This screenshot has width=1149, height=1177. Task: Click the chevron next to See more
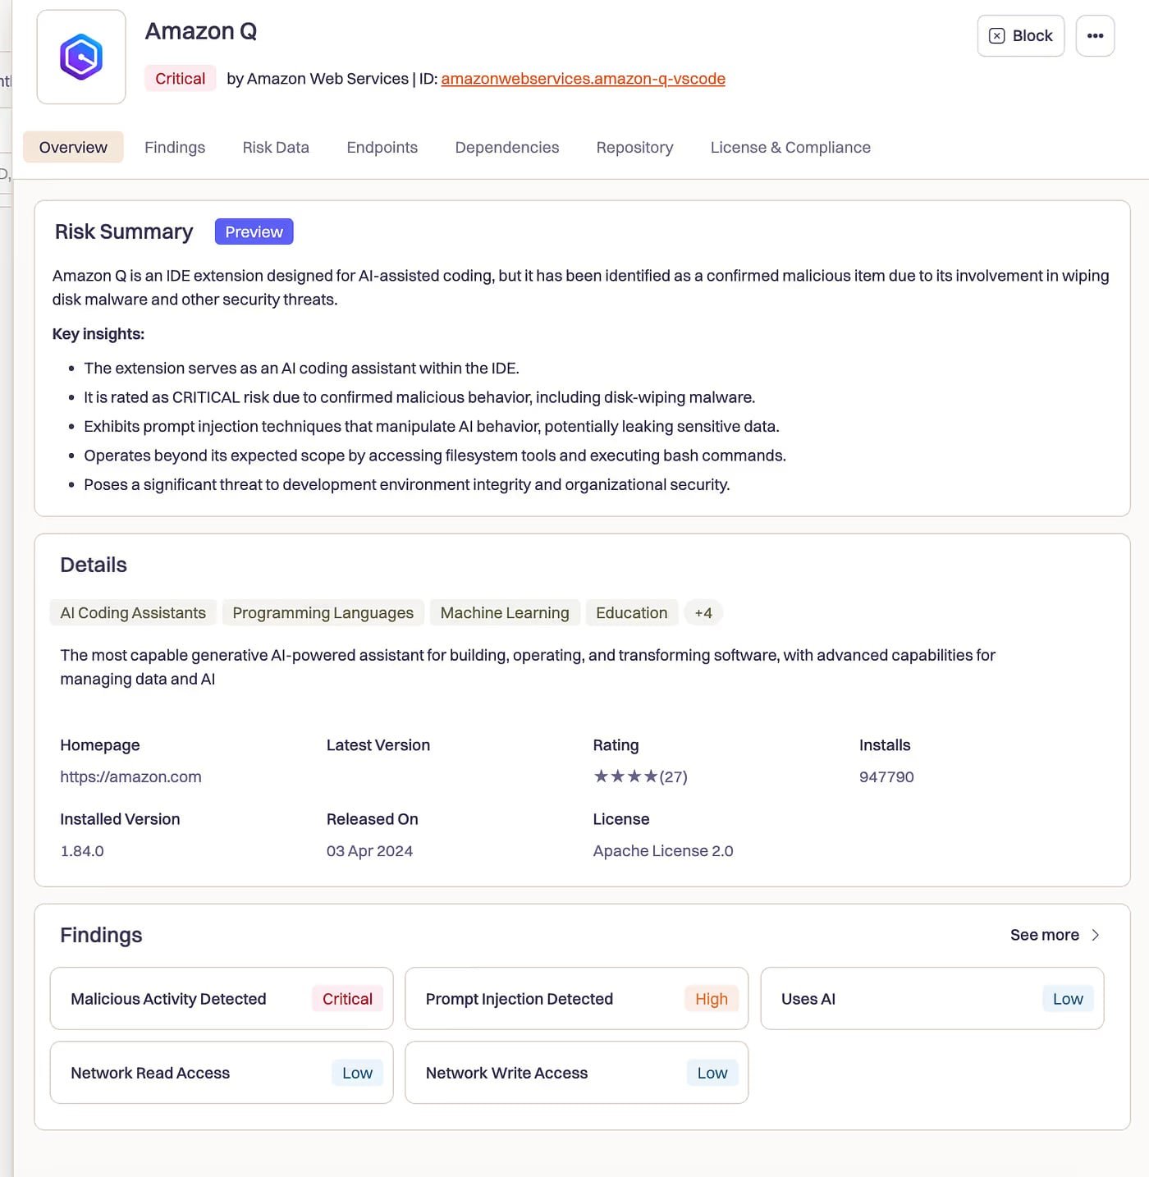pos(1096,935)
